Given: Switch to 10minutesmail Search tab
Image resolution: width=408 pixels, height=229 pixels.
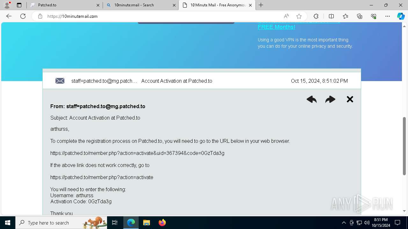Looking at the screenshot, I should [141, 5].
